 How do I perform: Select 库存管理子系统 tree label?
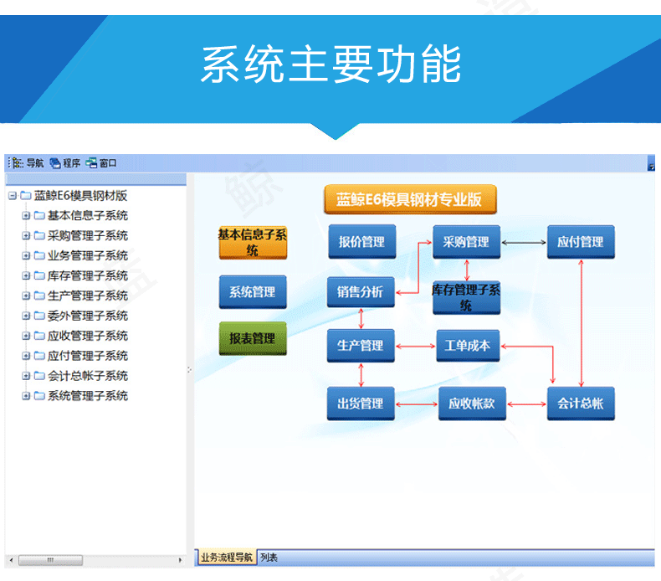pos(88,276)
